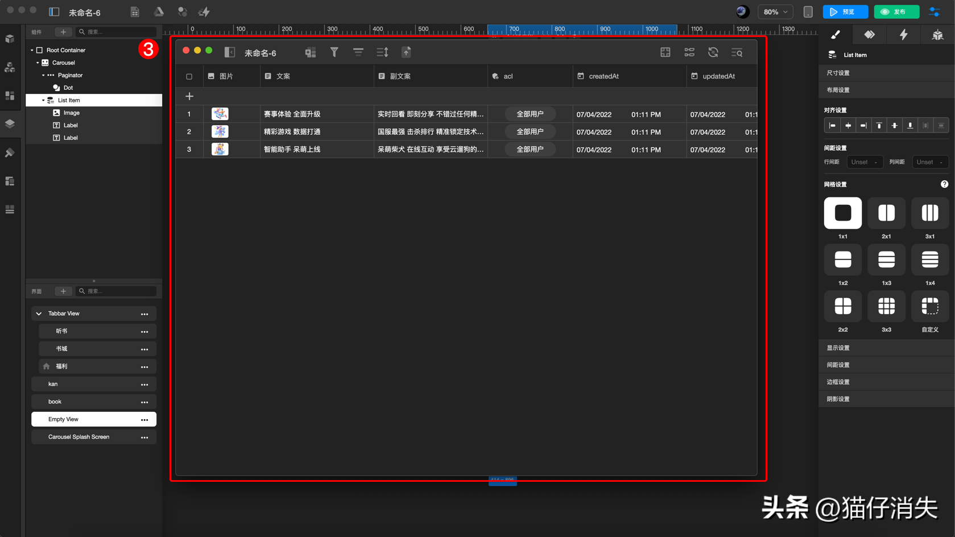
Task: Click the document icon beside 未命名-6 title
Action: point(135,11)
